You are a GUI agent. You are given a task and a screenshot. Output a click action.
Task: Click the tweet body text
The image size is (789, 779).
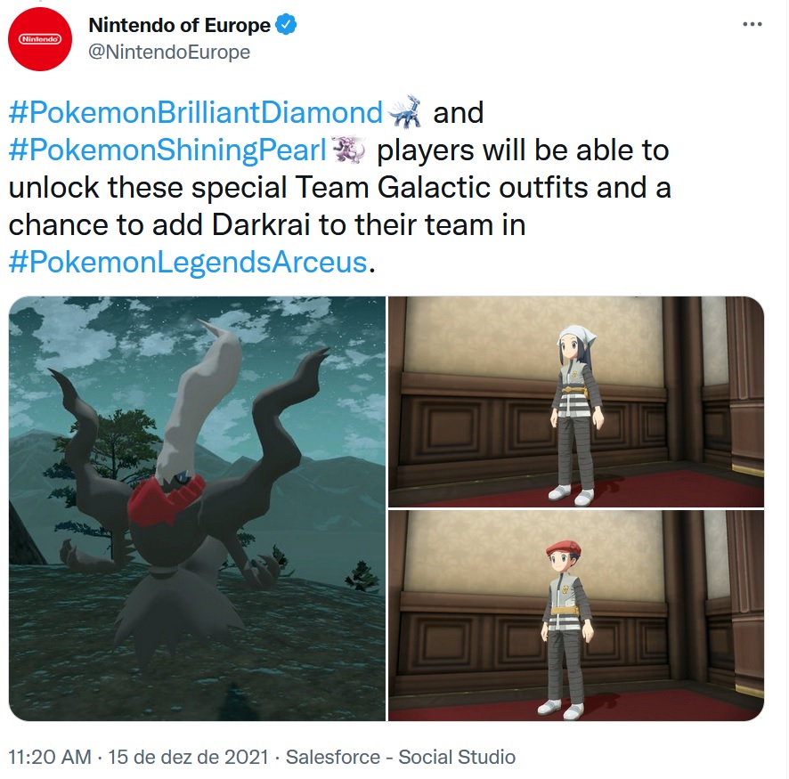(x=340, y=187)
